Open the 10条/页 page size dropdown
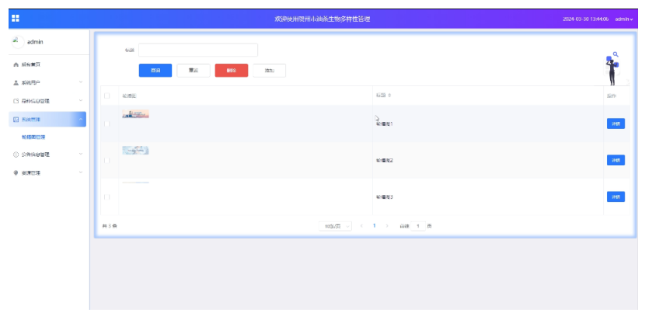Screen dimensions: 649x323 click(x=335, y=226)
